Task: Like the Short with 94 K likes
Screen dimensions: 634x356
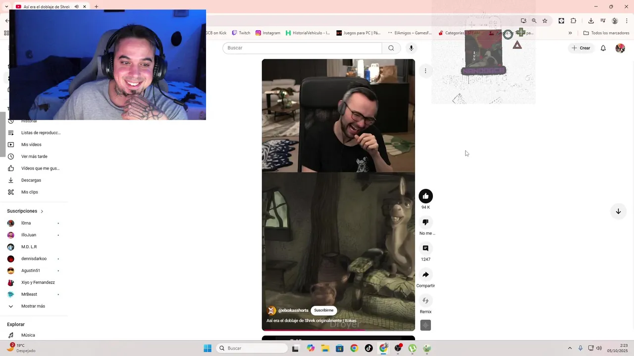Action: tap(425, 196)
